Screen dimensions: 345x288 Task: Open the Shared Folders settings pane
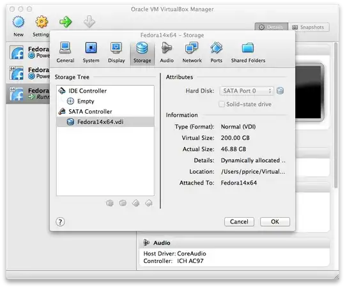[x=248, y=52]
